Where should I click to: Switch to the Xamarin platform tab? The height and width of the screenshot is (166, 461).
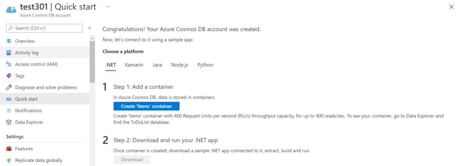pyautogui.click(x=134, y=65)
